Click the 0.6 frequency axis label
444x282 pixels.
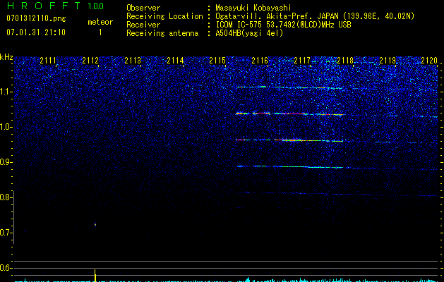tap(5, 268)
